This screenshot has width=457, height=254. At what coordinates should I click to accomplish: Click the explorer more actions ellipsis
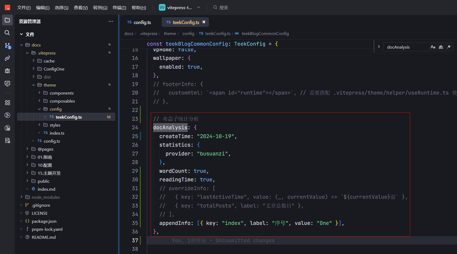click(111, 21)
